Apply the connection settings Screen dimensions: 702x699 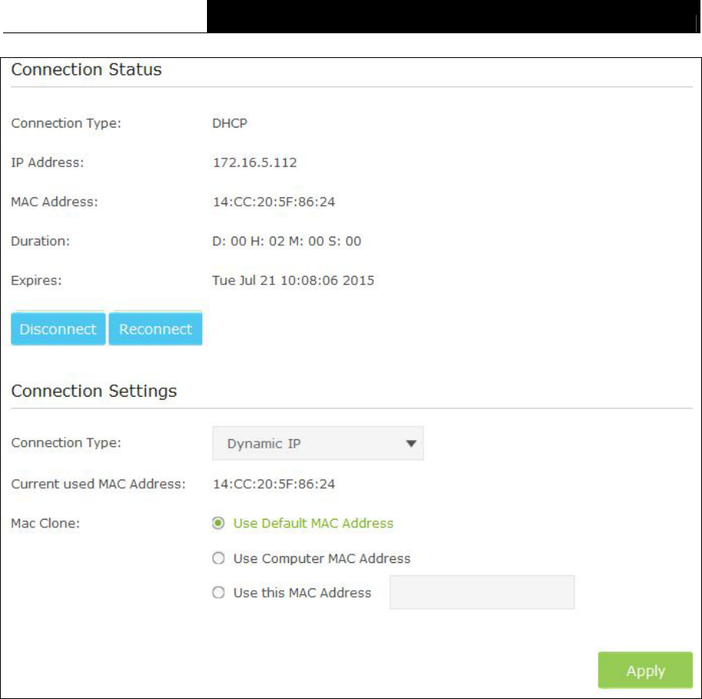click(x=645, y=670)
